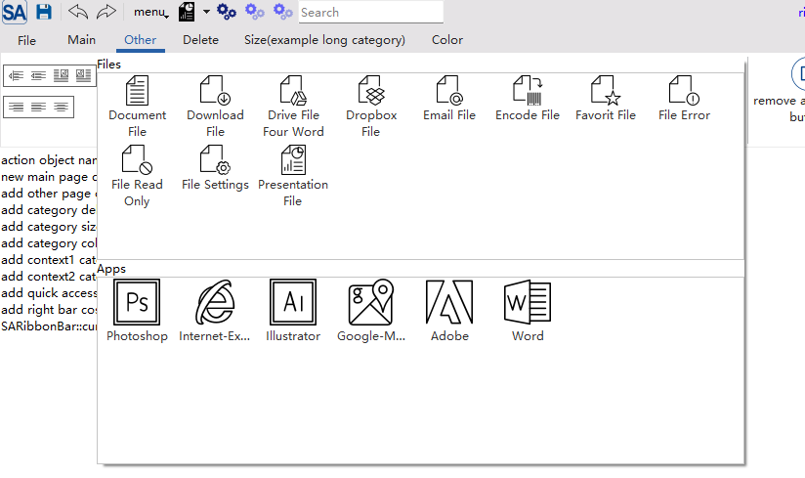This screenshot has height=478, width=805.
Task: Expand the arrow next to the presentation icon
Action: (206, 13)
